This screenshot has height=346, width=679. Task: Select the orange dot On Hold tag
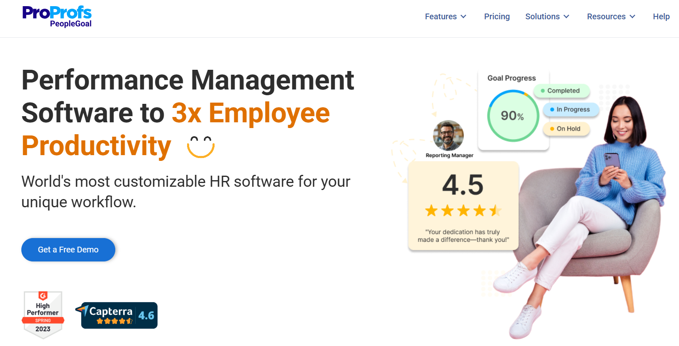pos(566,129)
